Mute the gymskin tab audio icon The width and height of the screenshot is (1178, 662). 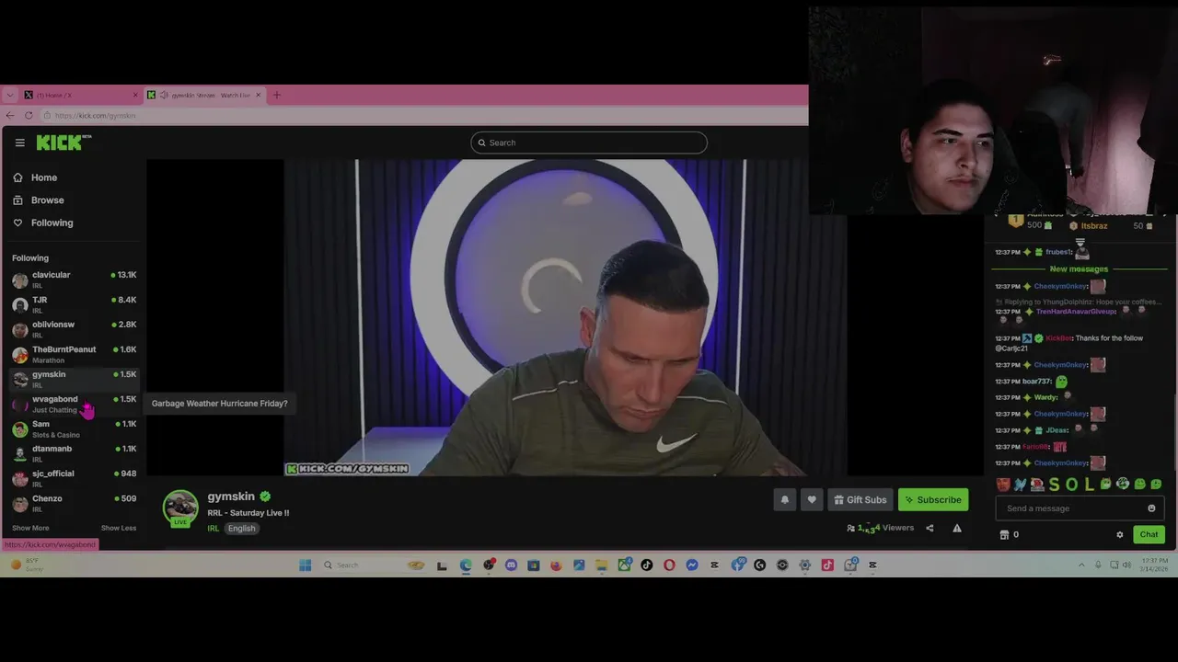click(x=164, y=95)
